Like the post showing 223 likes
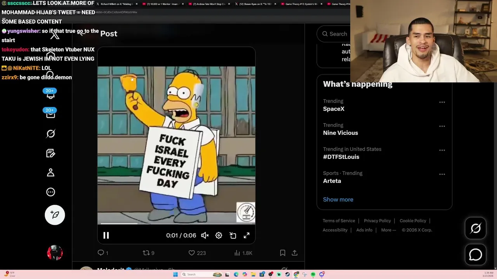 pyautogui.click(x=191, y=253)
